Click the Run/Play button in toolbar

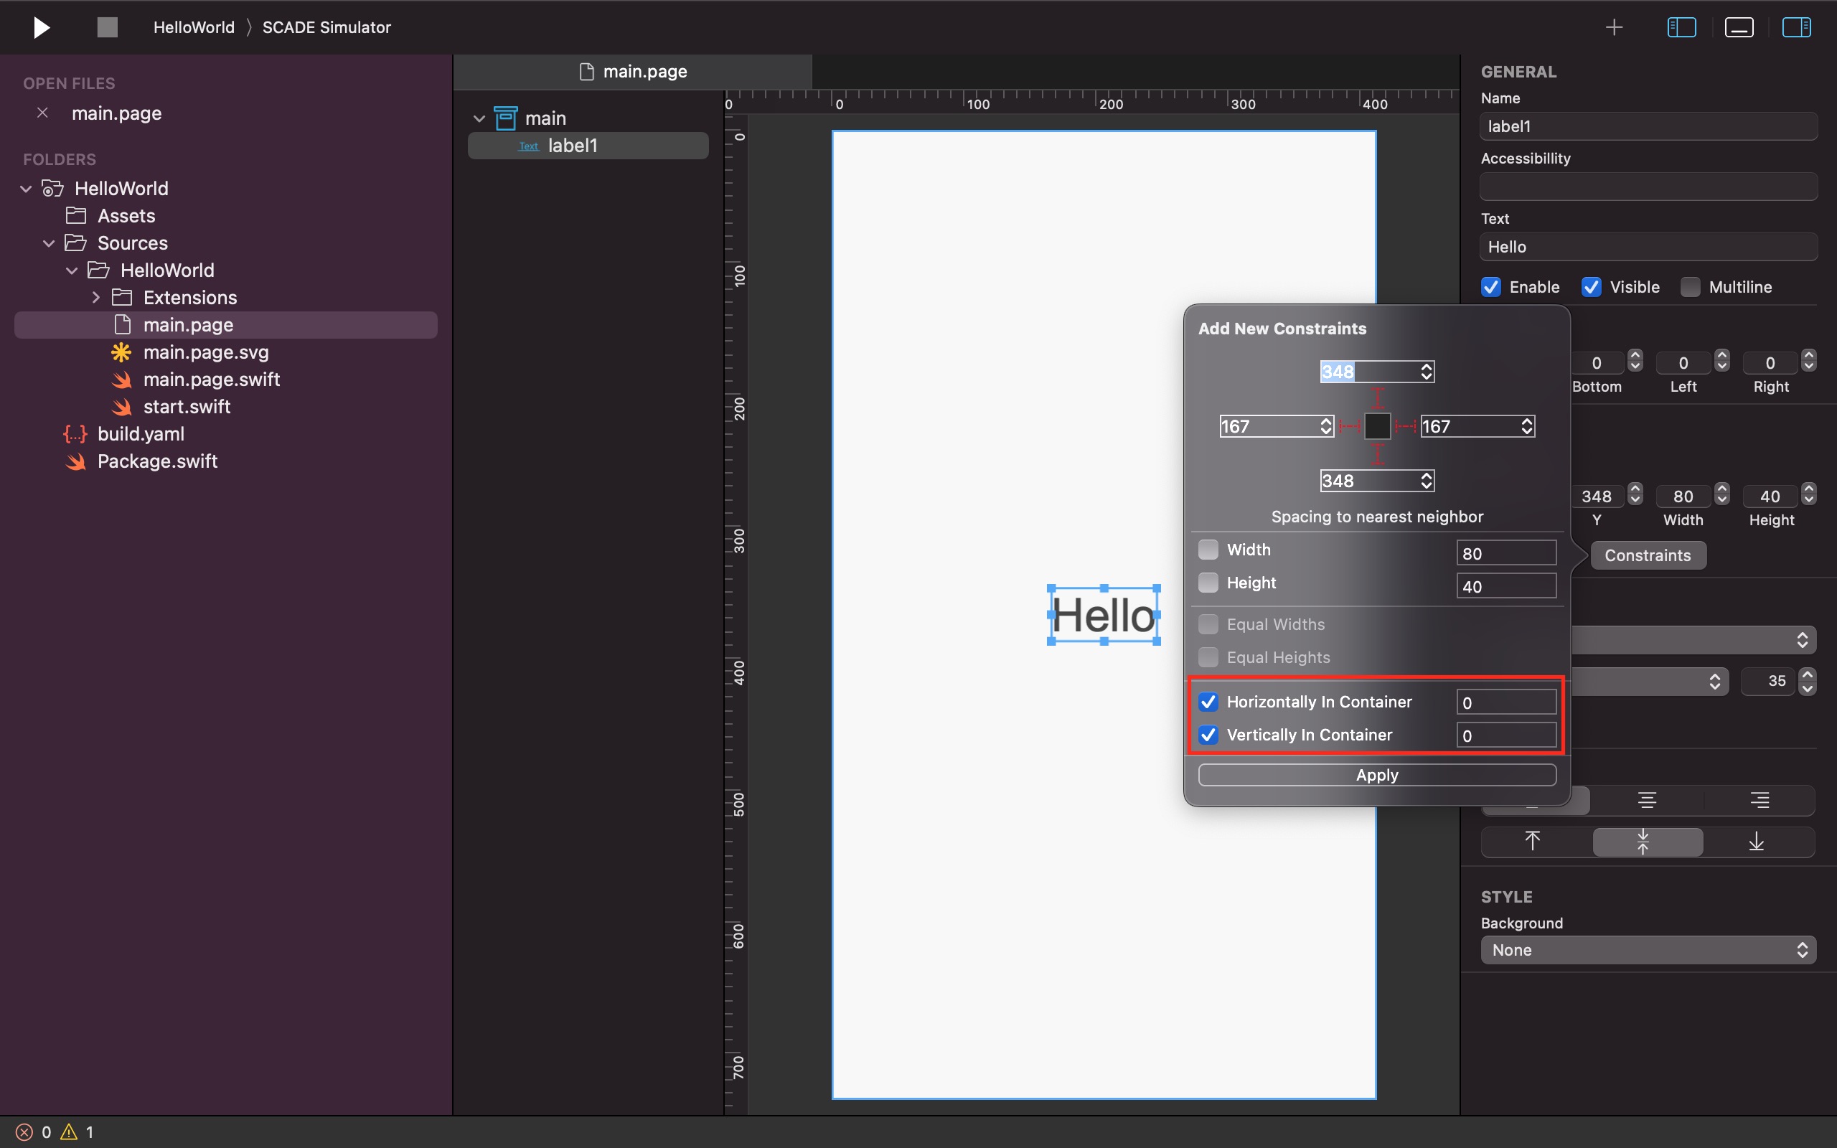39,27
